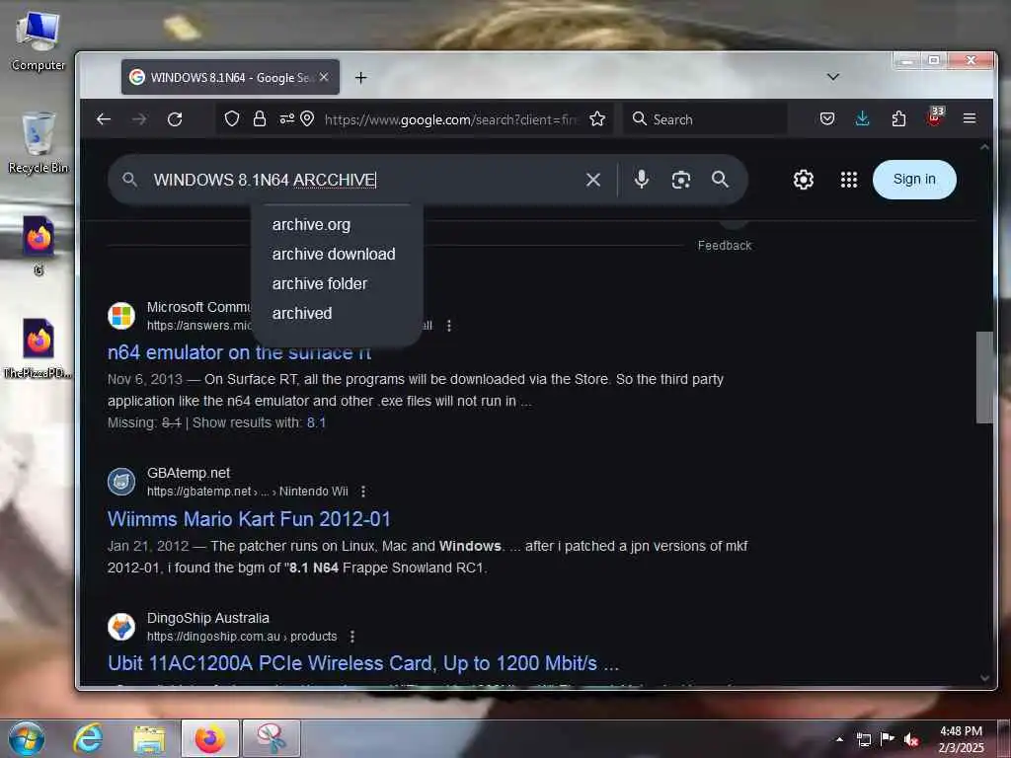Select the desktop icon labeled G
Viewport: 1011px width, 758px height.
coord(39,246)
